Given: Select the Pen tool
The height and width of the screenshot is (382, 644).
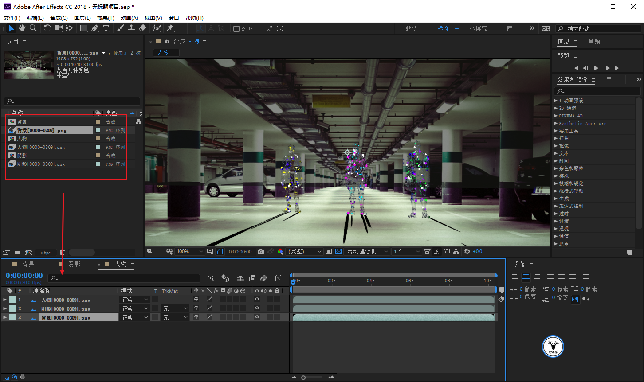Looking at the screenshot, I should click(95, 28).
